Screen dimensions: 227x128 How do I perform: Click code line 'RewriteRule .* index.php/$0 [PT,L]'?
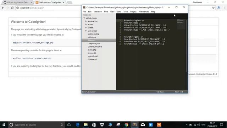pyautogui.click(x=144, y=44)
